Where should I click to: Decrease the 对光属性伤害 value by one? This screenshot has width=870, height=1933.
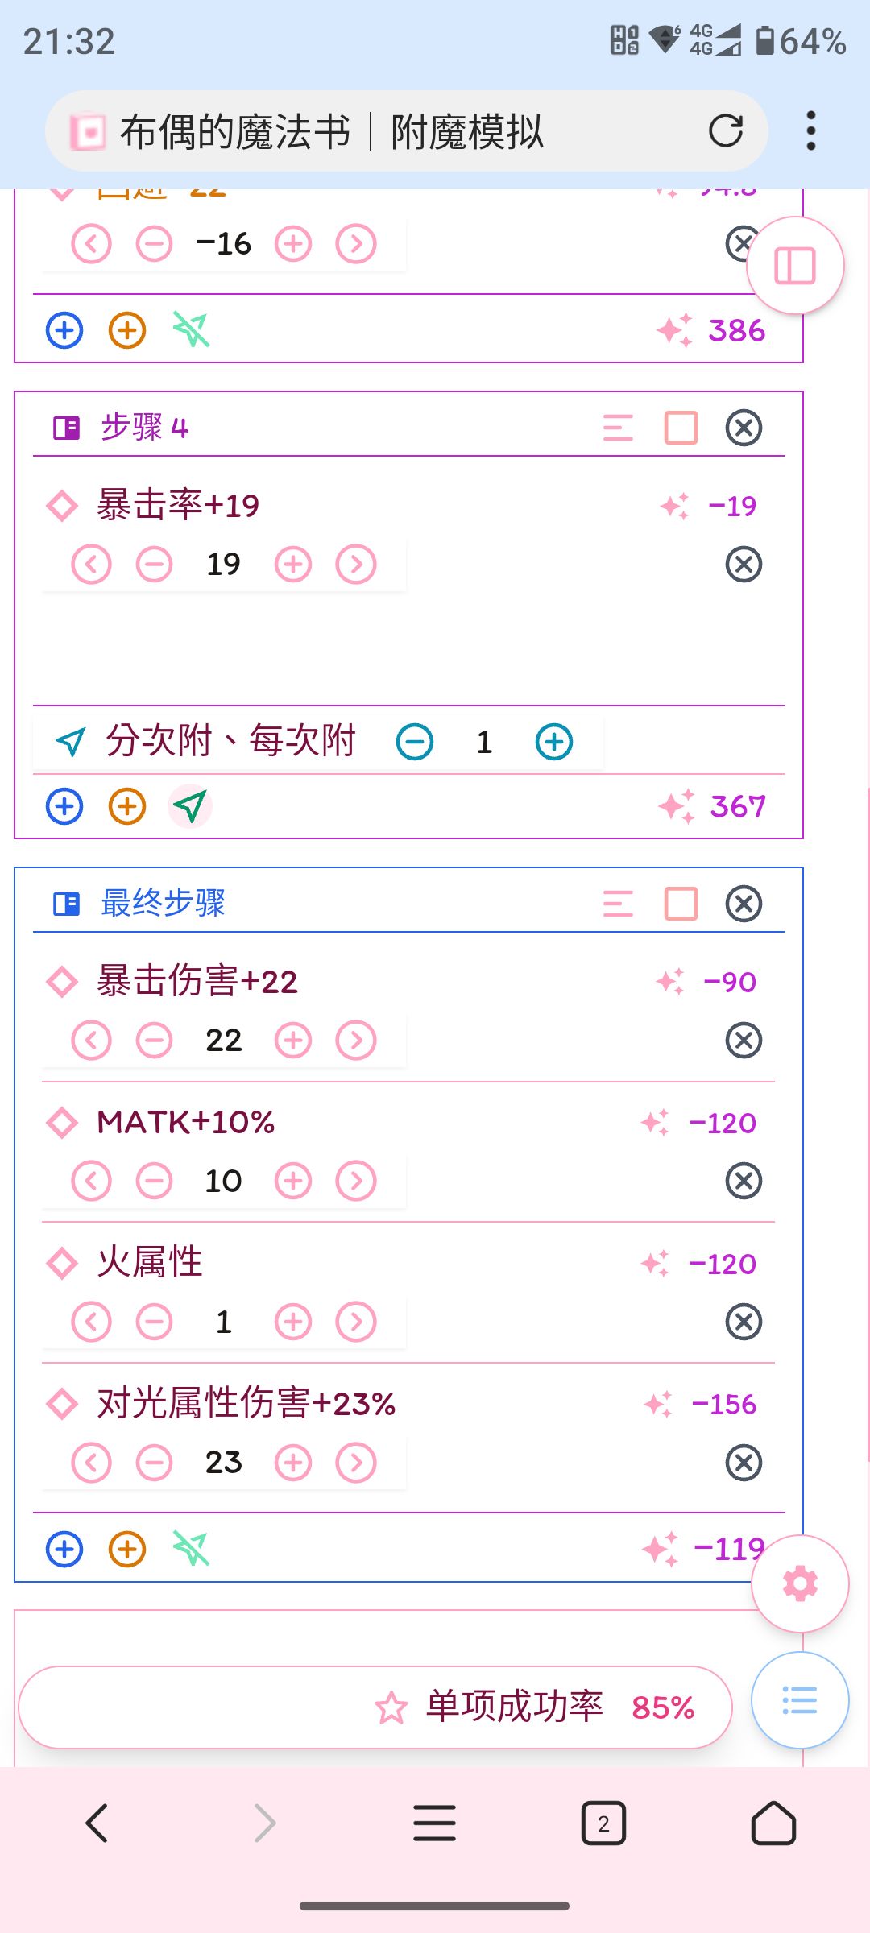tap(154, 1463)
